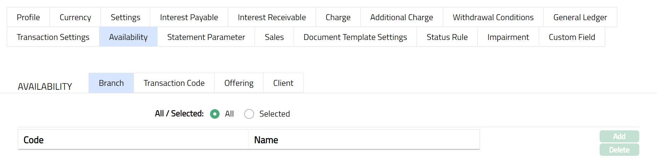Open the Impairment tab
The height and width of the screenshot is (165, 657).
point(508,37)
